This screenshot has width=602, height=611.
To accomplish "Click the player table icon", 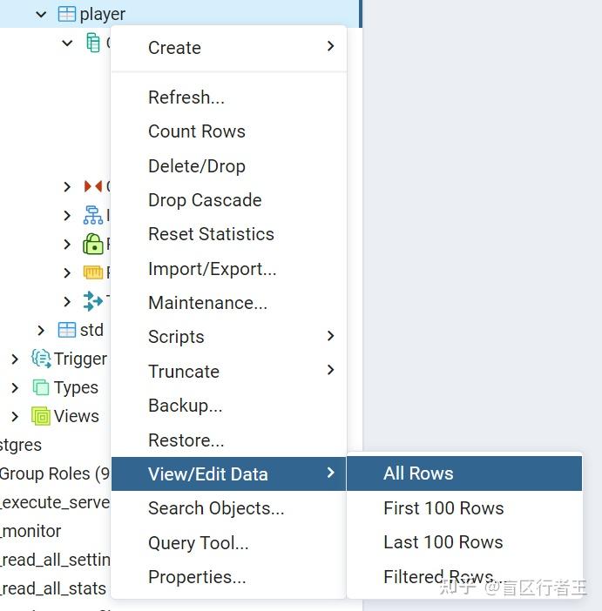I will click(x=67, y=14).
